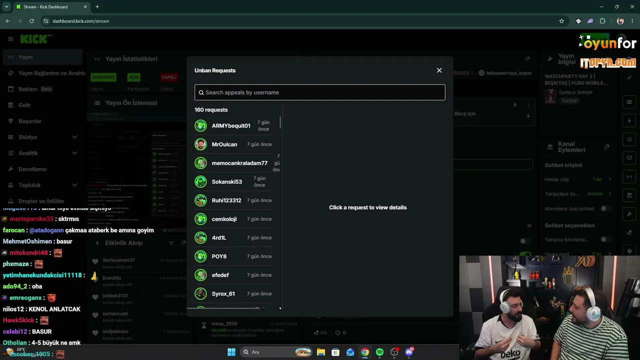Click the channel actions icon in right rail

[629, 195]
